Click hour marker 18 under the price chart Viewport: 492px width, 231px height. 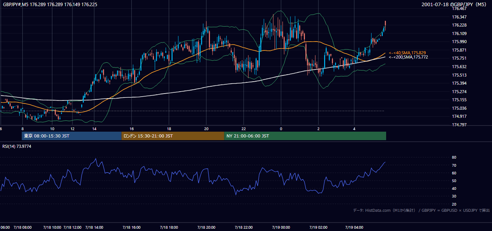click(169, 129)
